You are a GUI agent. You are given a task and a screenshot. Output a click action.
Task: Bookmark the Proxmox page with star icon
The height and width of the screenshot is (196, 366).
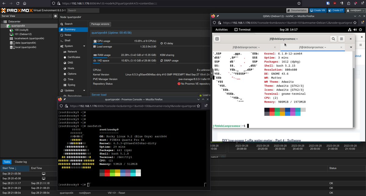299,3
